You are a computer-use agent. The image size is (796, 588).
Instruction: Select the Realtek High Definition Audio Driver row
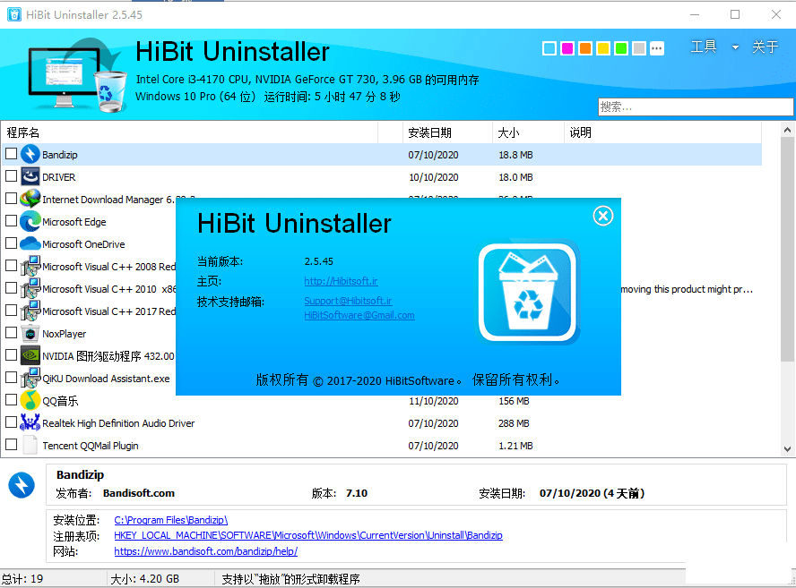click(382, 422)
